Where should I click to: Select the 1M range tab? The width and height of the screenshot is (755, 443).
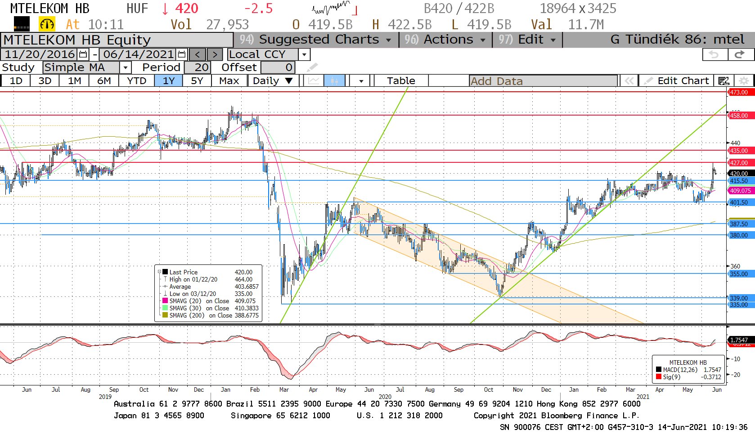(x=74, y=81)
